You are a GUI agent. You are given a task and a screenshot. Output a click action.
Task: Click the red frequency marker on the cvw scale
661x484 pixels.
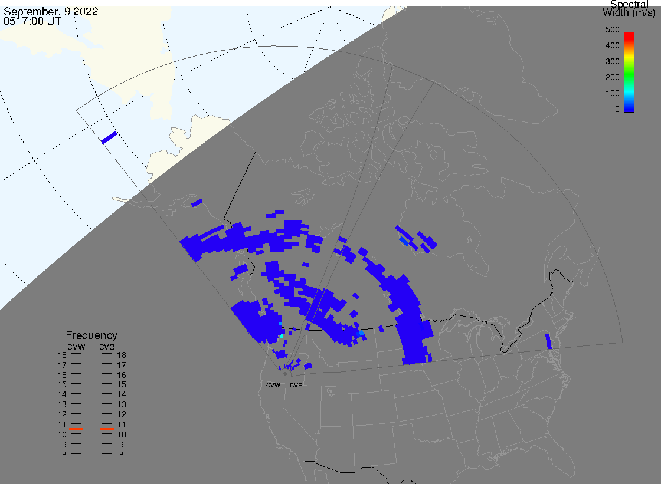pos(76,429)
